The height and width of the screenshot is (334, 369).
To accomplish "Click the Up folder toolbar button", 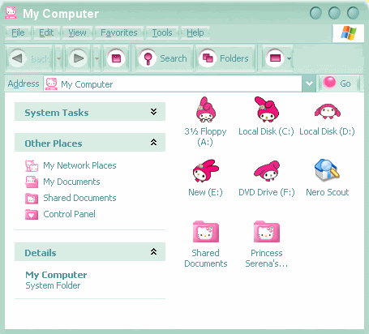I will click(116, 58).
